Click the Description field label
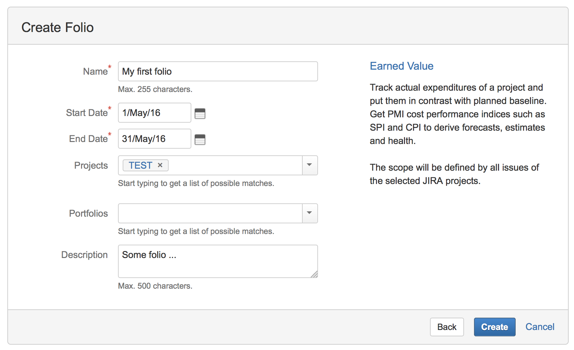Viewport: 574px width, 350px height. coord(84,255)
